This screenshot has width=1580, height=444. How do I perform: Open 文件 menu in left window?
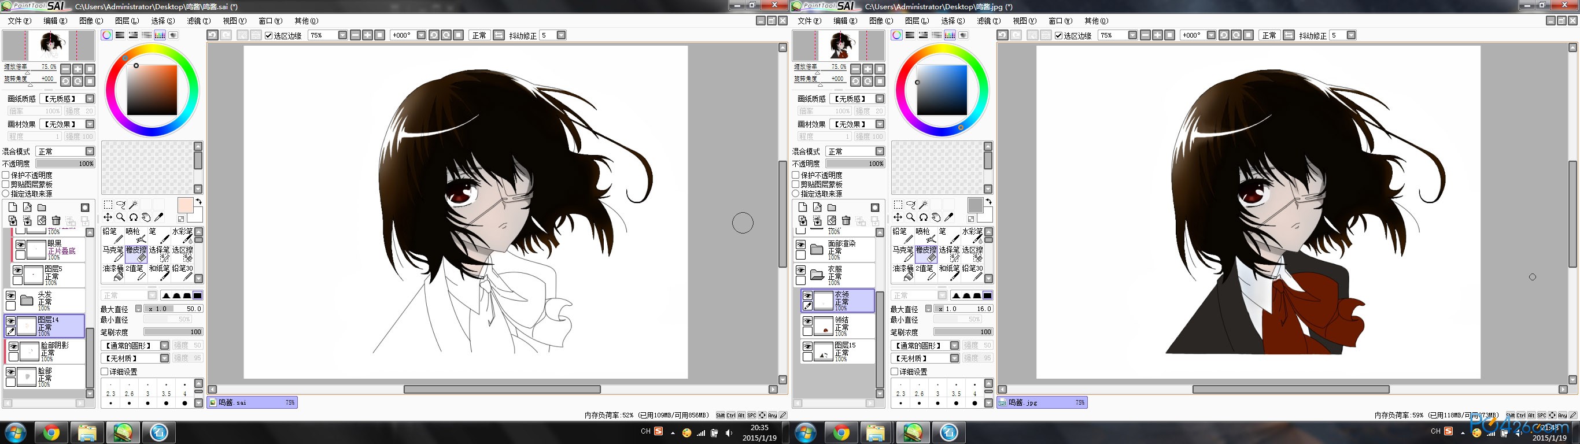(19, 21)
